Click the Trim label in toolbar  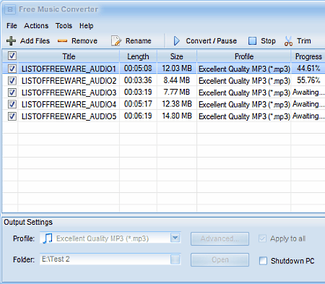pos(304,41)
